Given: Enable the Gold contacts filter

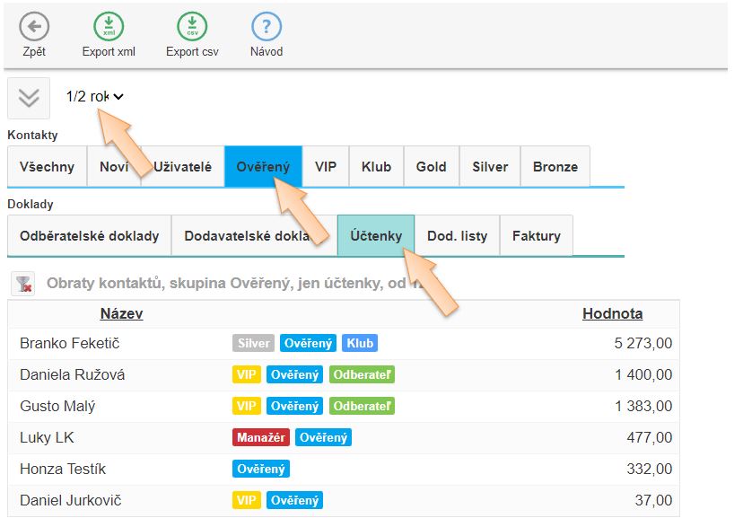Looking at the screenshot, I should pyautogui.click(x=431, y=167).
